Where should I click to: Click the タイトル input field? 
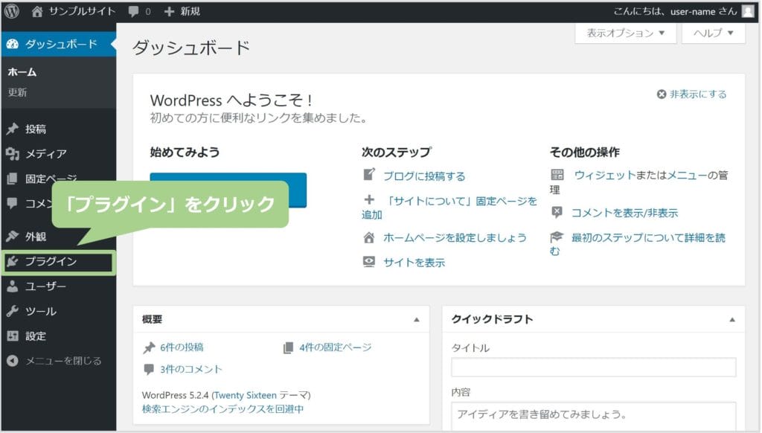click(593, 368)
